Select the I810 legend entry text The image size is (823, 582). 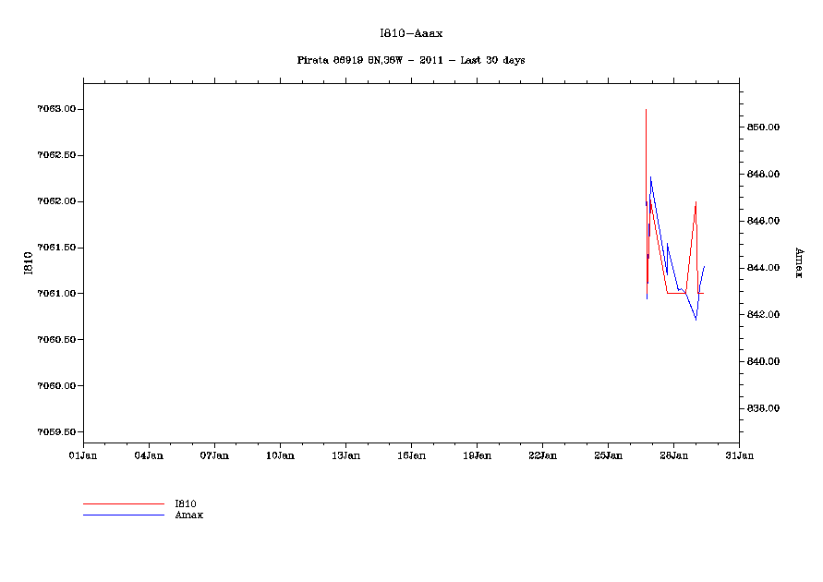[186, 503]
